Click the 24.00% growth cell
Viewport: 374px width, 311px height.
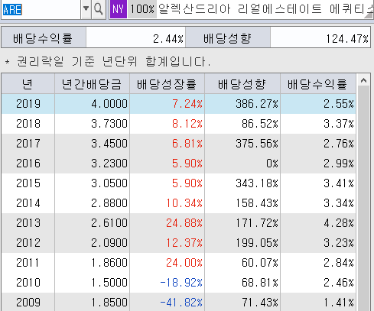pos(167,263)
